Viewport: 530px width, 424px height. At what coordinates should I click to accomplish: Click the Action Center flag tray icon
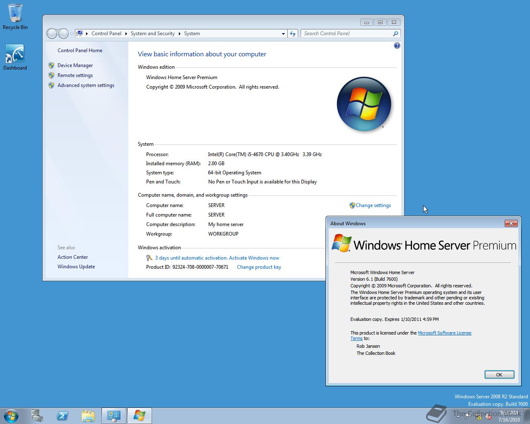[468, 417]
